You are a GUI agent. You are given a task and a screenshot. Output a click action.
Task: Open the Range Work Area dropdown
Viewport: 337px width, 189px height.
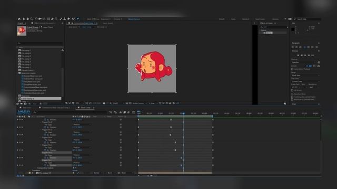(305, 76)
